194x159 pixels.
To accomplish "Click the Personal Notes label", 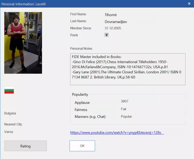I will [x=81, y=48].
